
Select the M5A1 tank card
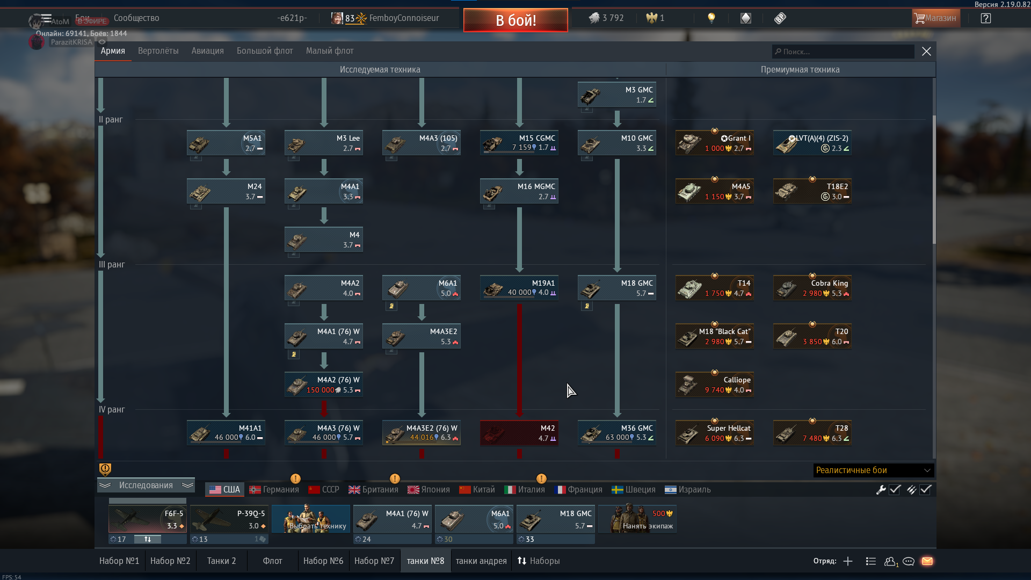[226, 143]
